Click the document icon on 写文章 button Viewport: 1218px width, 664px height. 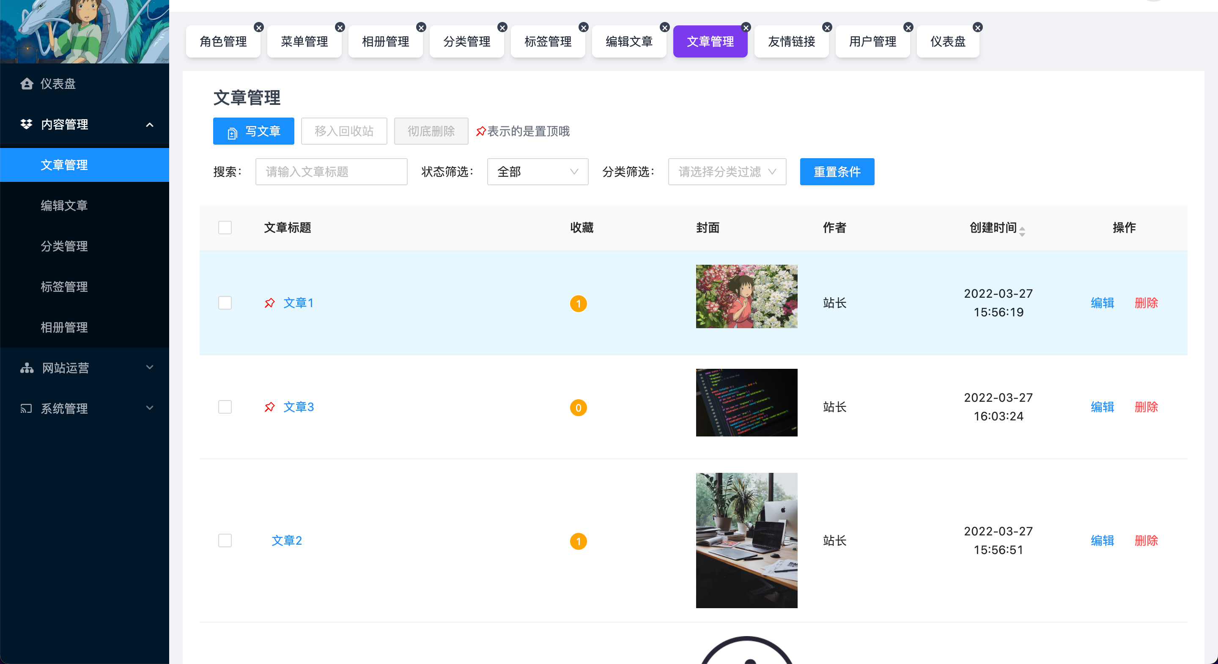click(x=232, y=133)
